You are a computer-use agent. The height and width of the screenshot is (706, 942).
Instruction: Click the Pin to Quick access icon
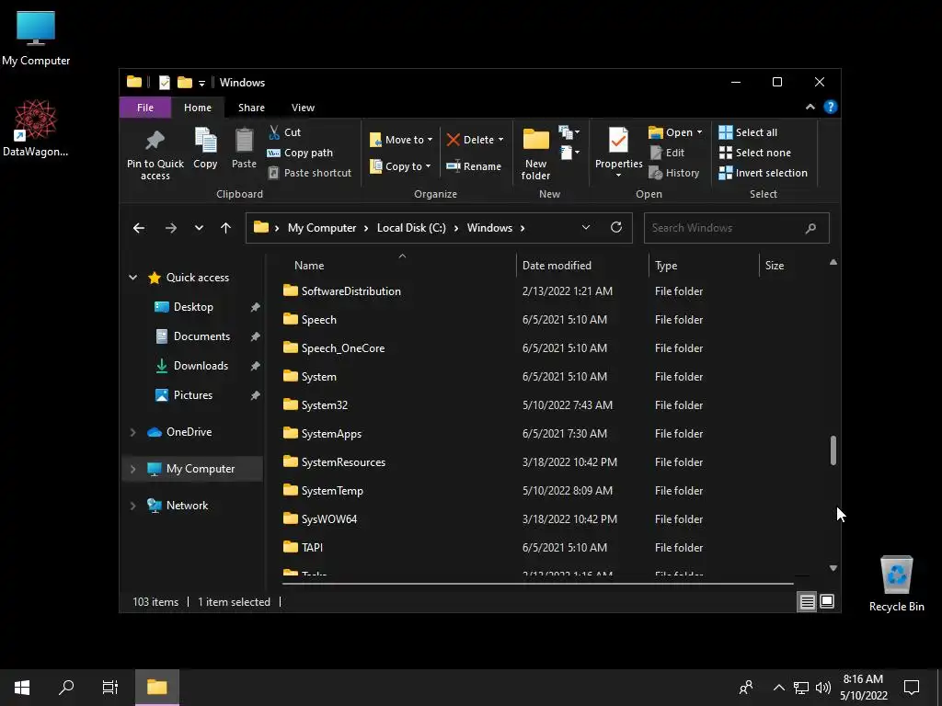pos(155,141)
